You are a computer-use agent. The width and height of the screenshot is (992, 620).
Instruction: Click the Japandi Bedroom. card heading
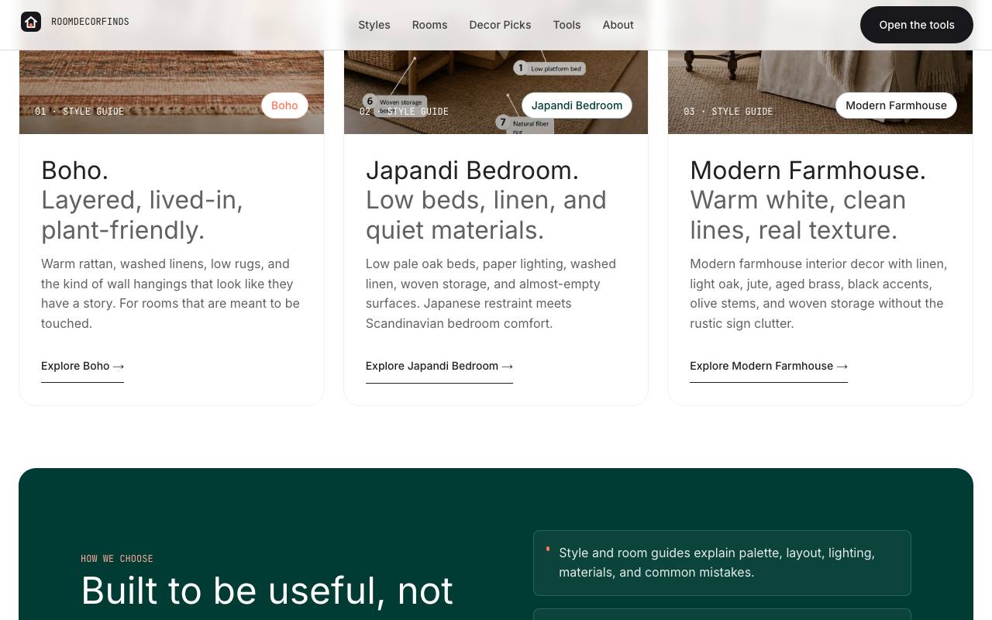[472, 170]
